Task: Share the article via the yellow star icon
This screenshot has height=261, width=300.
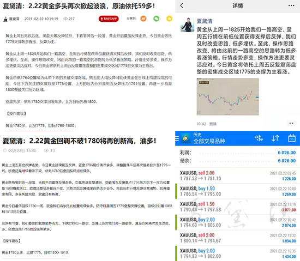Action: click(169, 19)
